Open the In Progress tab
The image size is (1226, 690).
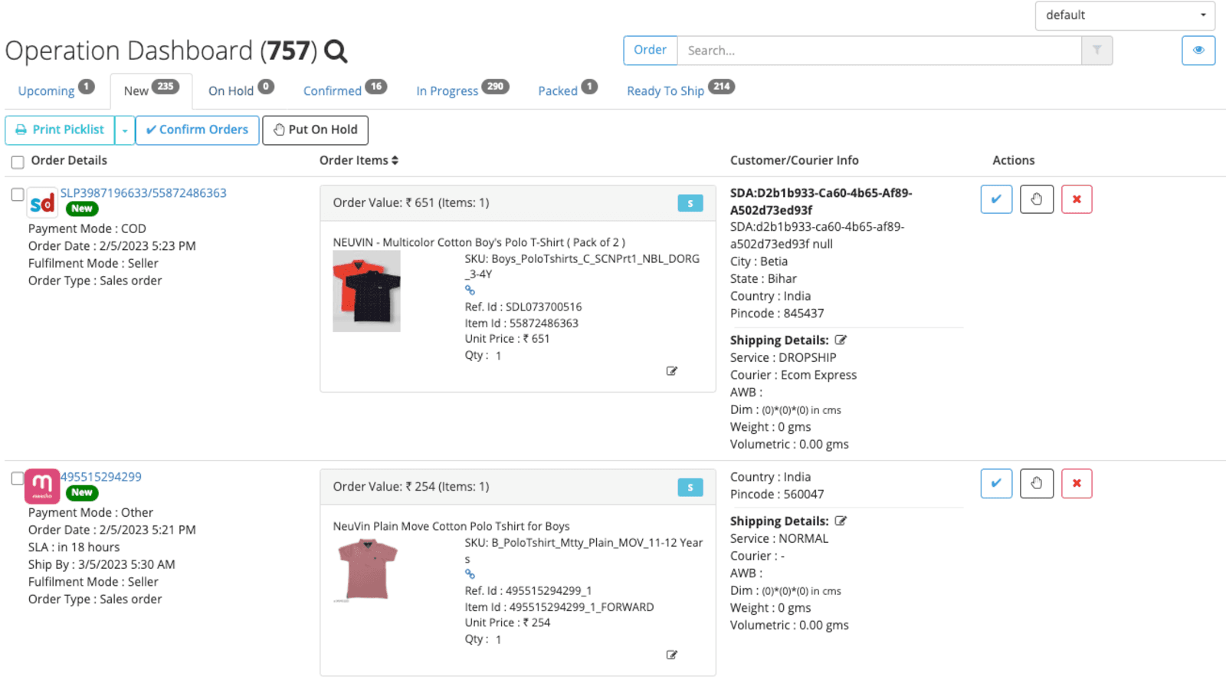pos(447,90)
